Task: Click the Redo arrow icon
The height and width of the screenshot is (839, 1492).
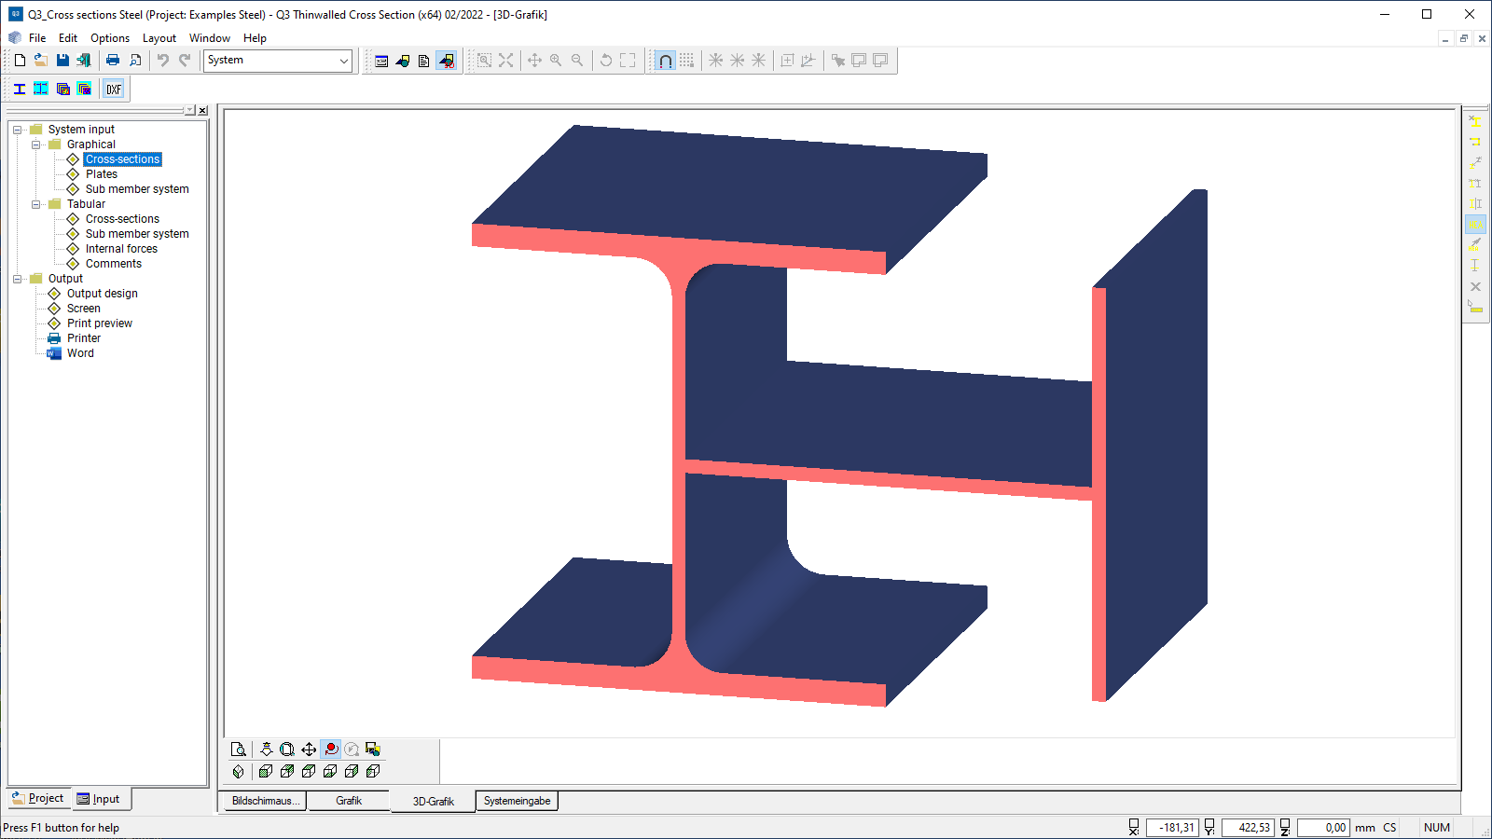Action: [x=185, y=60]
